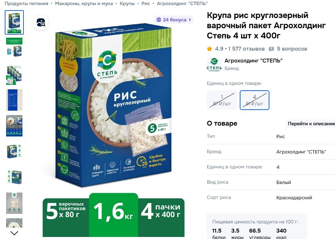Show more thumbnails with down chevron
Viewport: 335px width, 239px height.
14,233
